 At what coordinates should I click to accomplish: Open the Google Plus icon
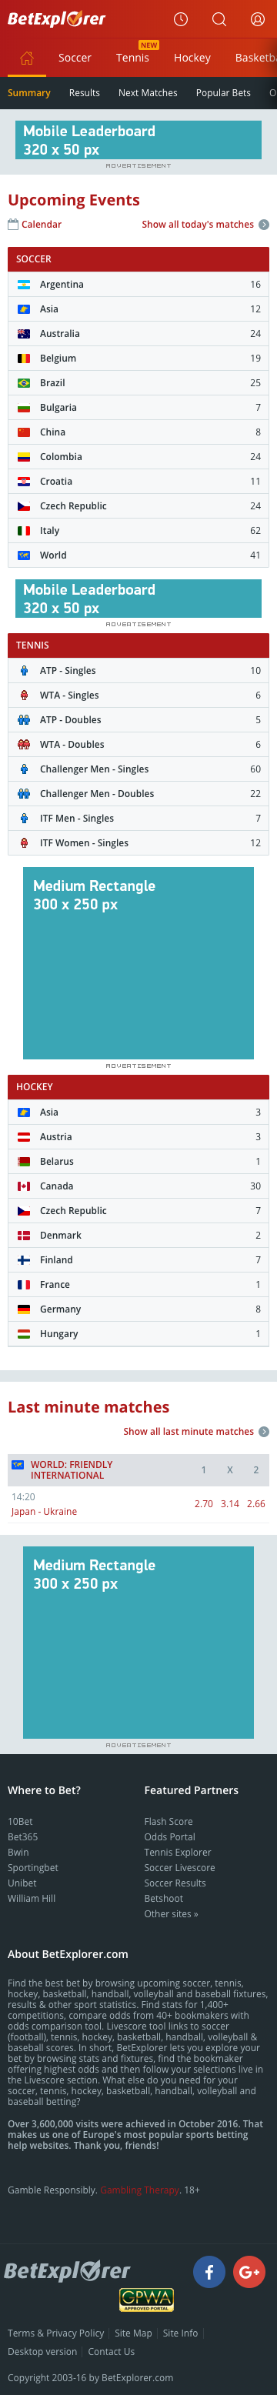click(249, 2271)
